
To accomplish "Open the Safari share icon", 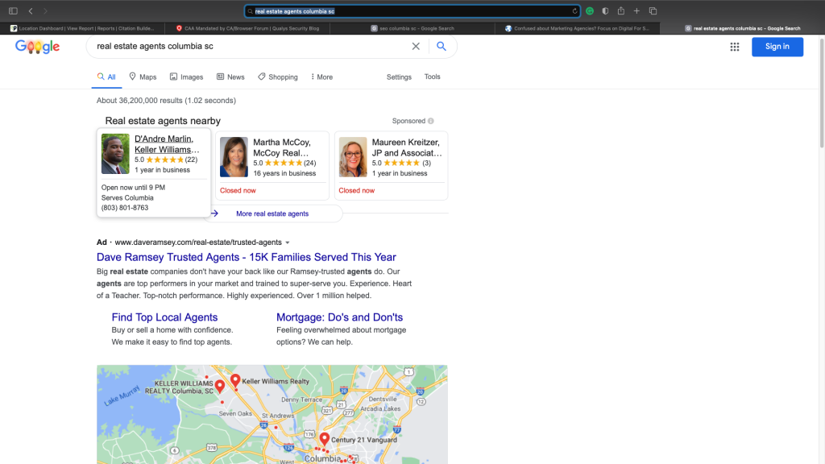I will point(621,11).
